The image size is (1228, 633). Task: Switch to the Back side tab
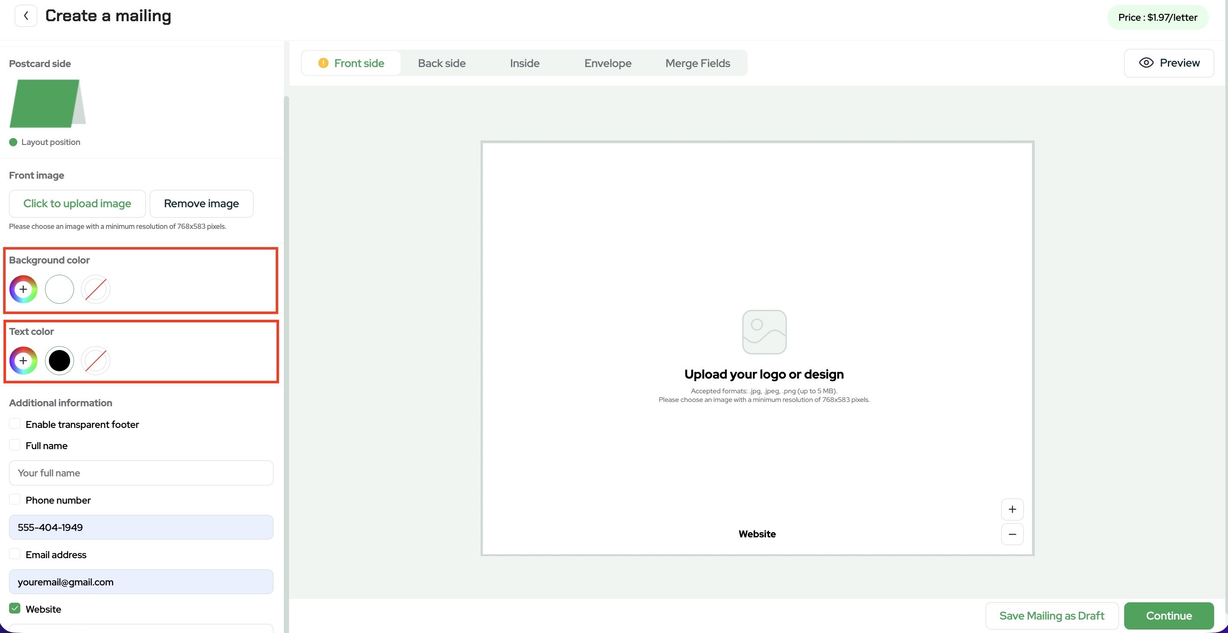pyautogui.click(x=441, y=64)
